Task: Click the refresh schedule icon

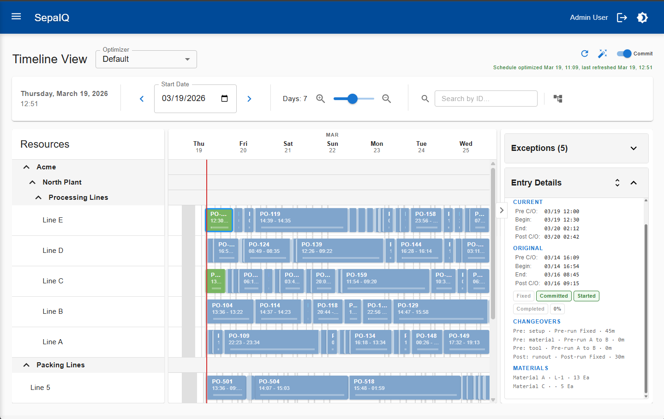Action: pos(585,54)
